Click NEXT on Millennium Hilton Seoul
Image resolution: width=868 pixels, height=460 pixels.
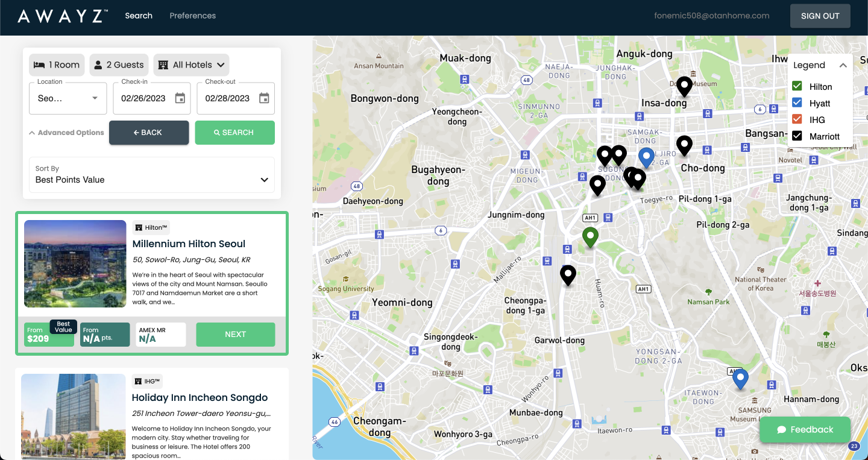click(x=235, y=335)
